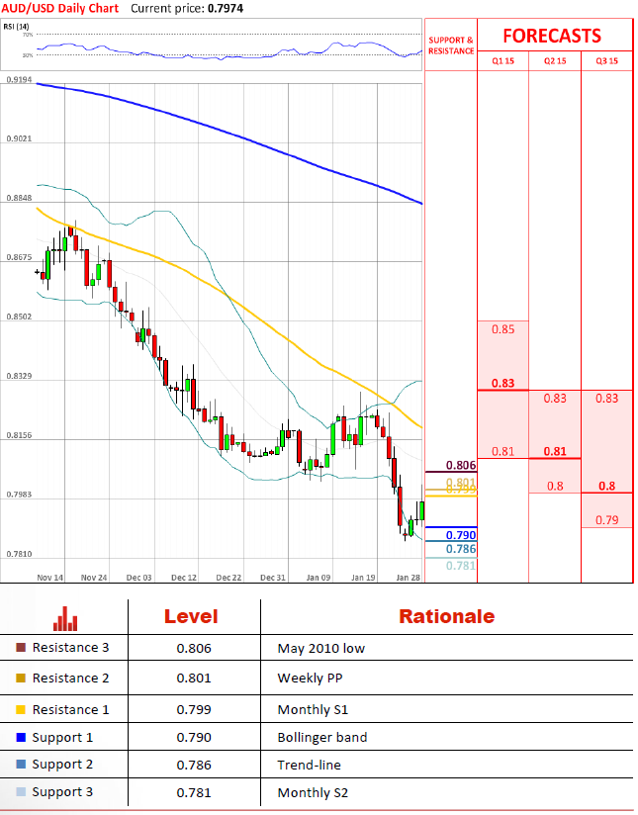Image resolution: width=638 pixels, height=815 pixels.
Task: Click the 0.781 level value in table
Action: (x=194, y=792)
